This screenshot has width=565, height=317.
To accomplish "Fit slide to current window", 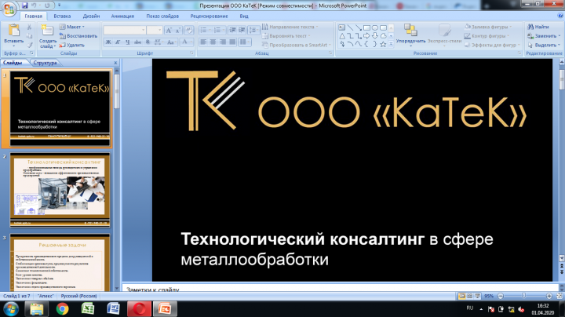I will [x=560, y=296].
